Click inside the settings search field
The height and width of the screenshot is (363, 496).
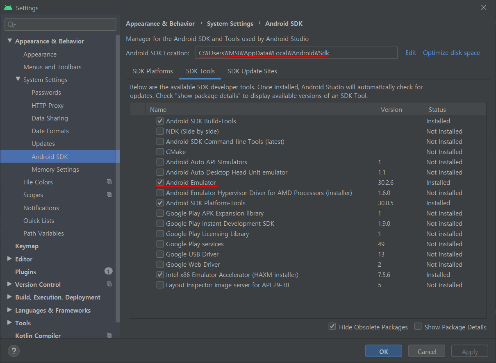pos(60,25)
